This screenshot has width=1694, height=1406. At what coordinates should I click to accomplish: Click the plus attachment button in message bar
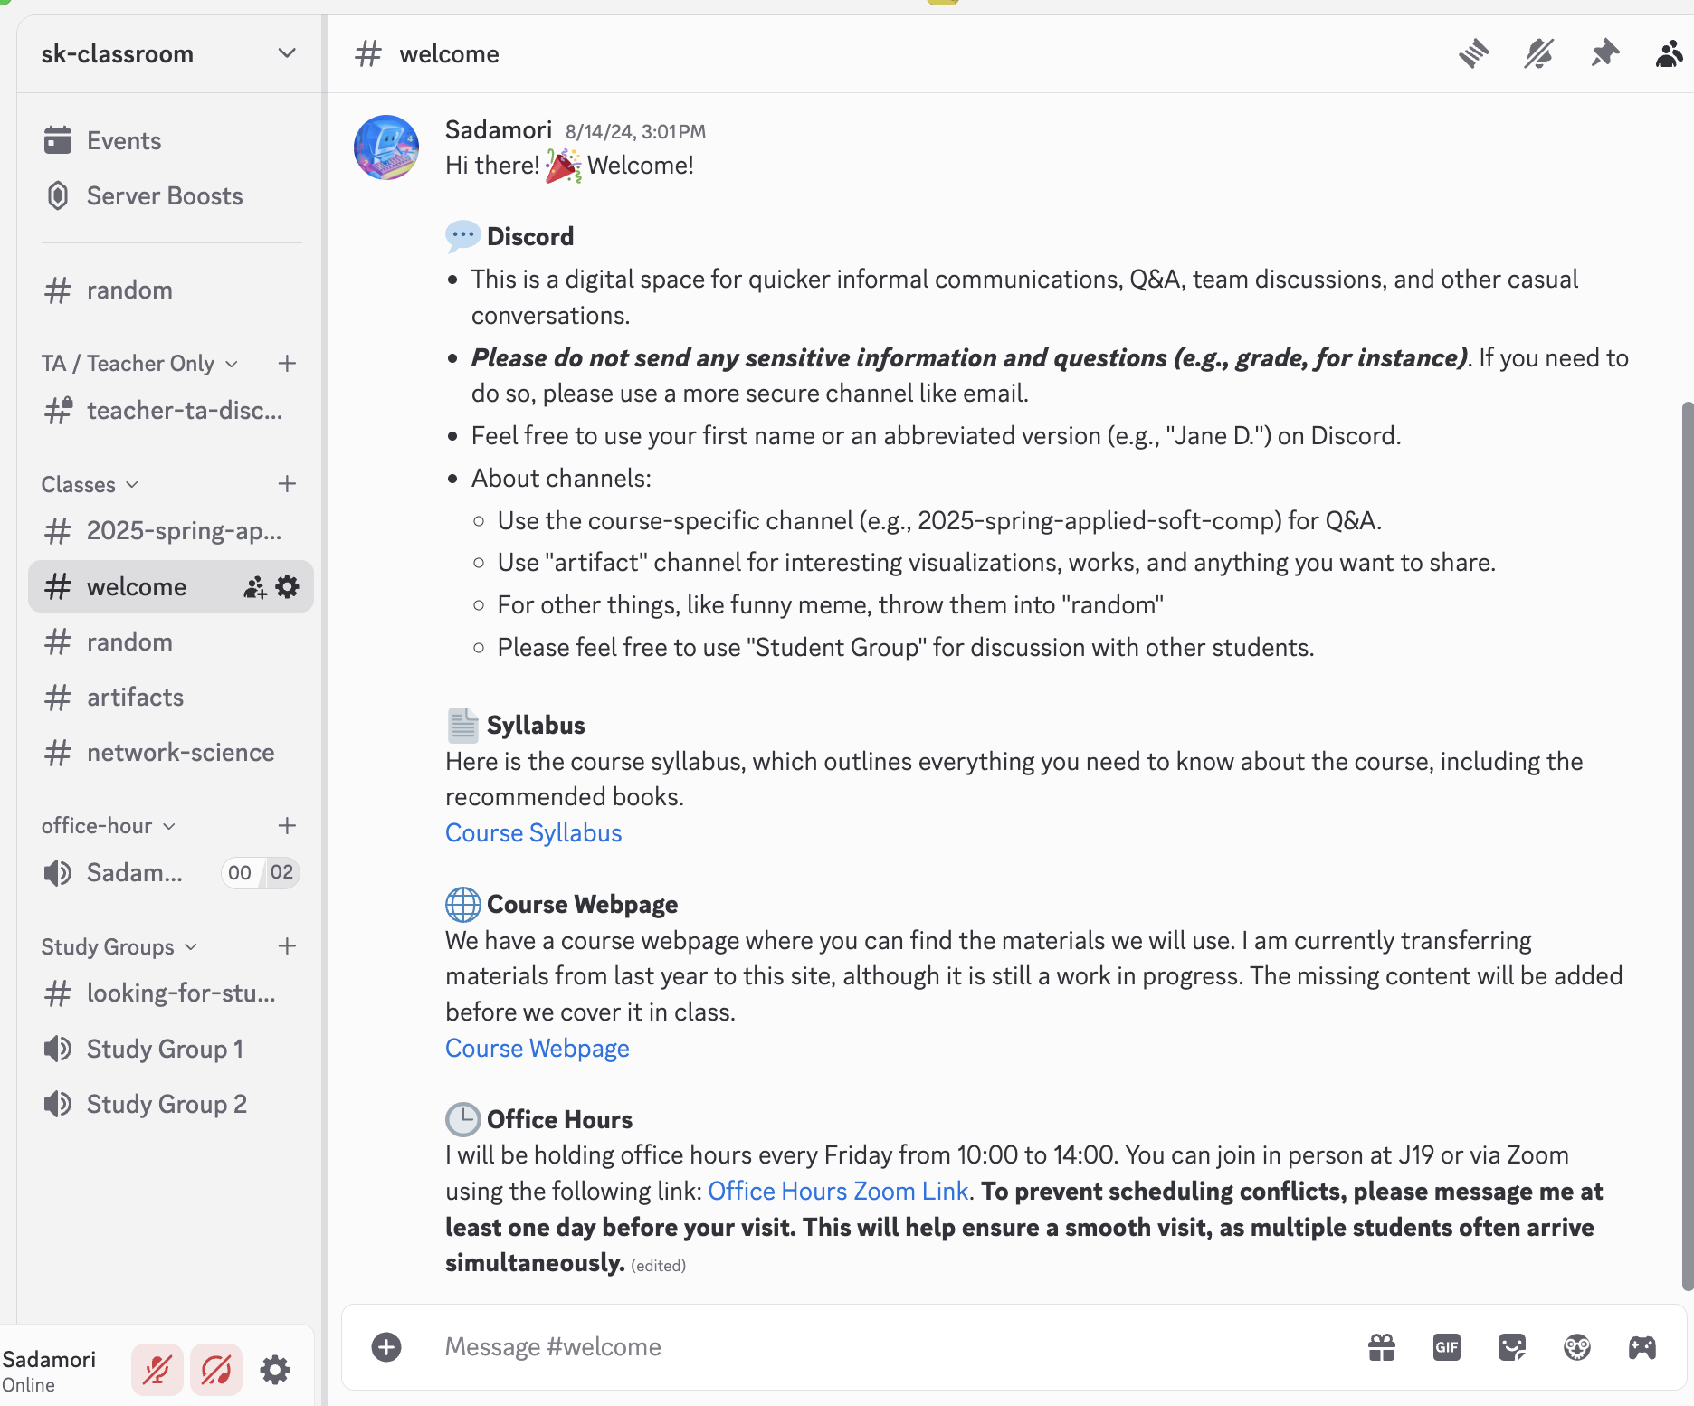click(386, 1347)
